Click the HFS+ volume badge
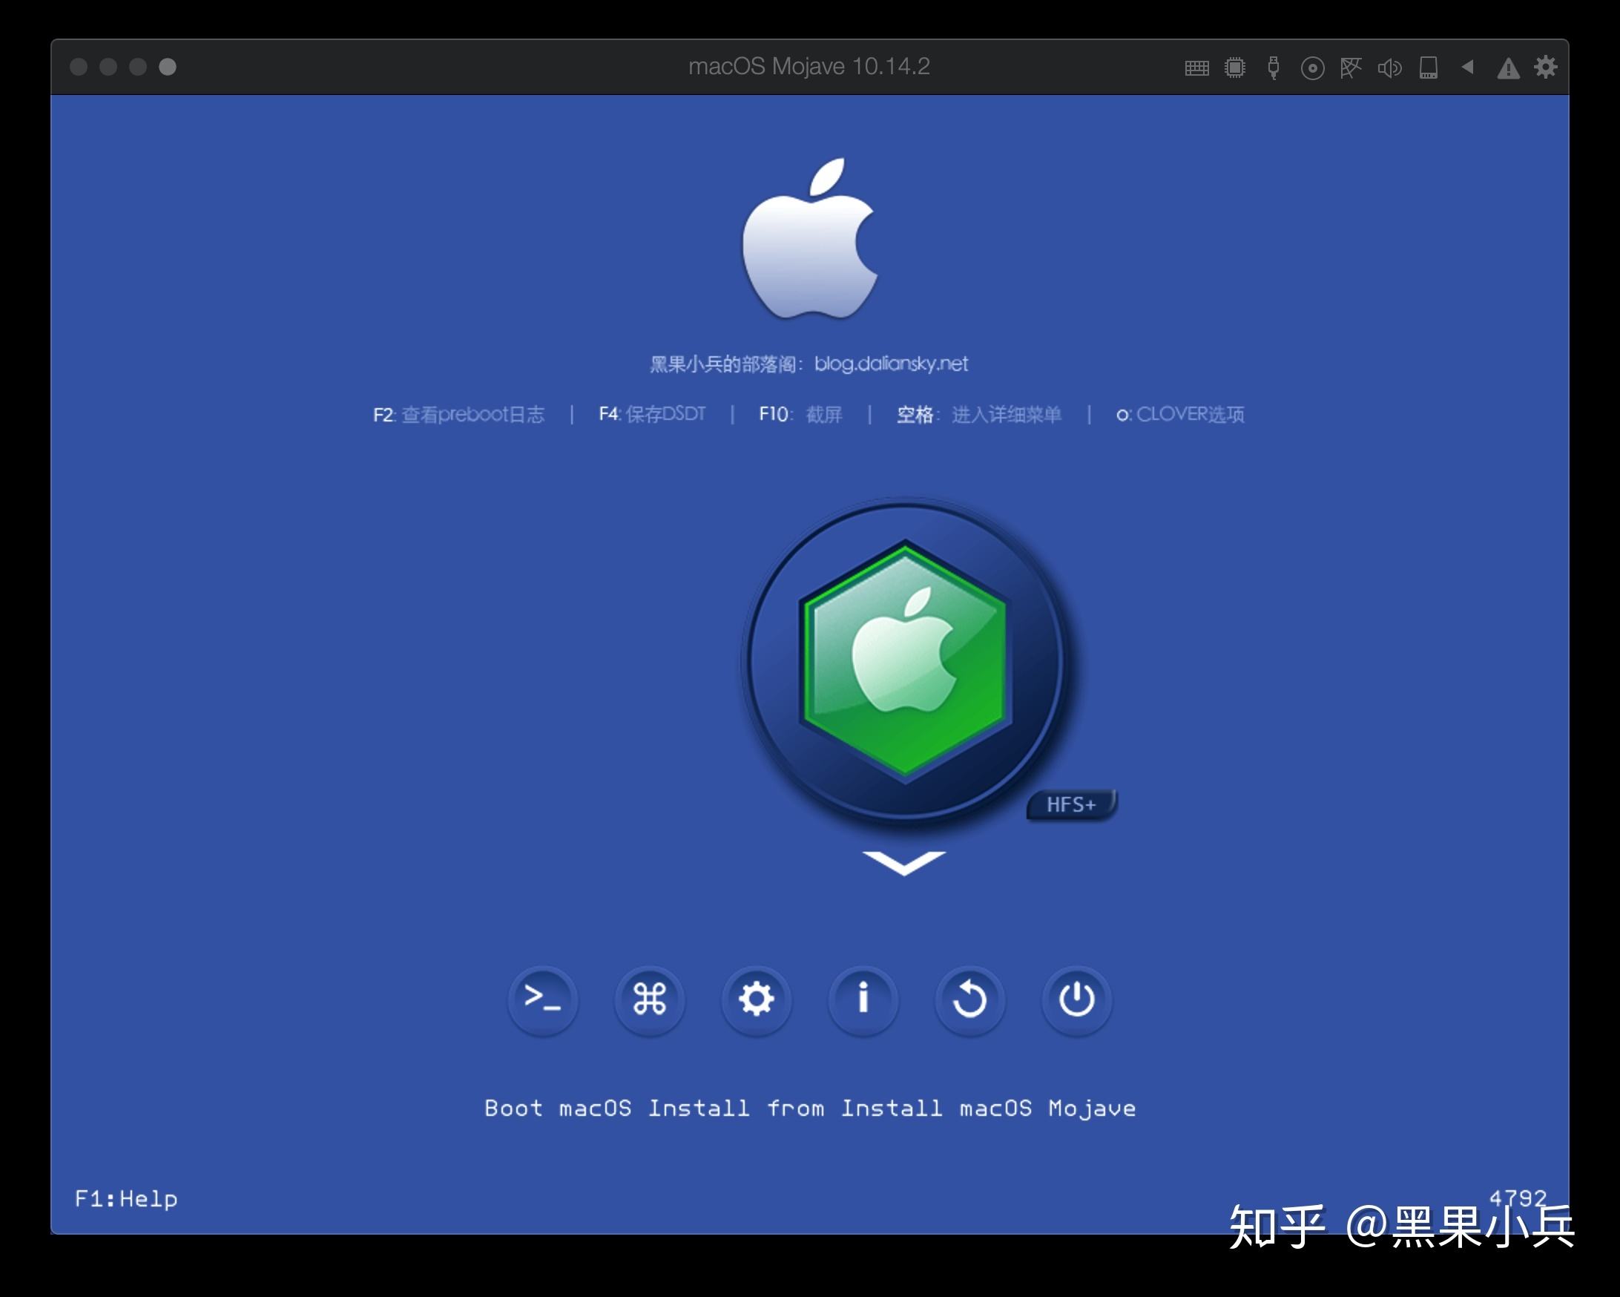The width and height of the screenshot is (1620, 1297). (1072, 805)
